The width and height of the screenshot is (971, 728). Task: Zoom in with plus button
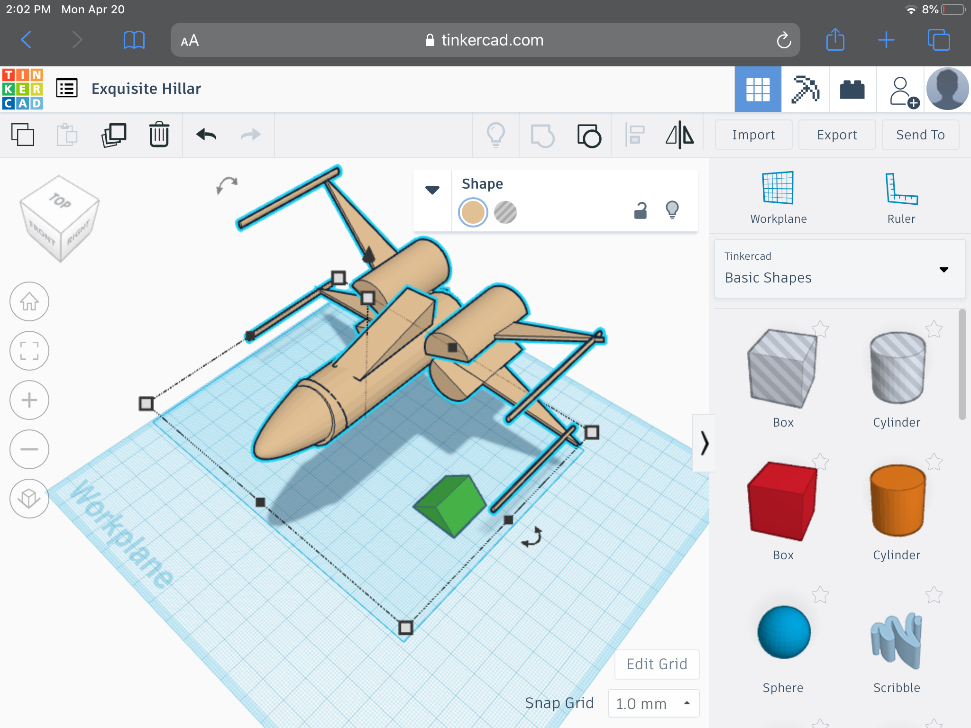[29, 400]
